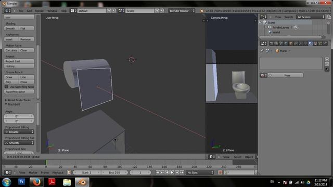The image size is (333, 187).
Task: Add a new screen layout with plus
Action: [109, 10]
